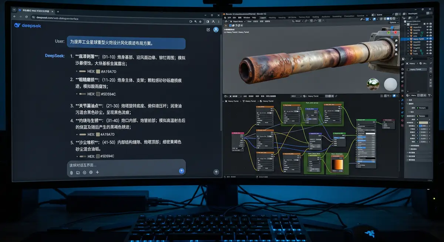This screenshot has width=444, height=242.
Task: Open the Object Mode dropdown
Action: [x=237, y=21]
